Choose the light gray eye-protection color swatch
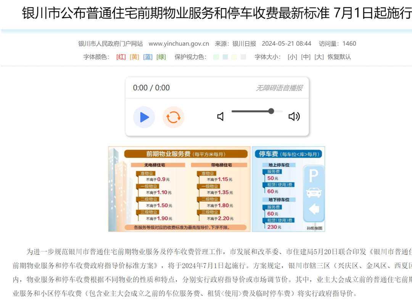This screenshot has width=412, height=303. pos(243,57)
